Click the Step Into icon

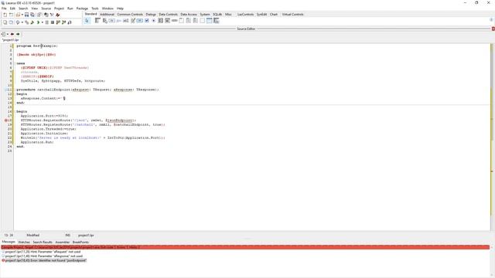58,22
